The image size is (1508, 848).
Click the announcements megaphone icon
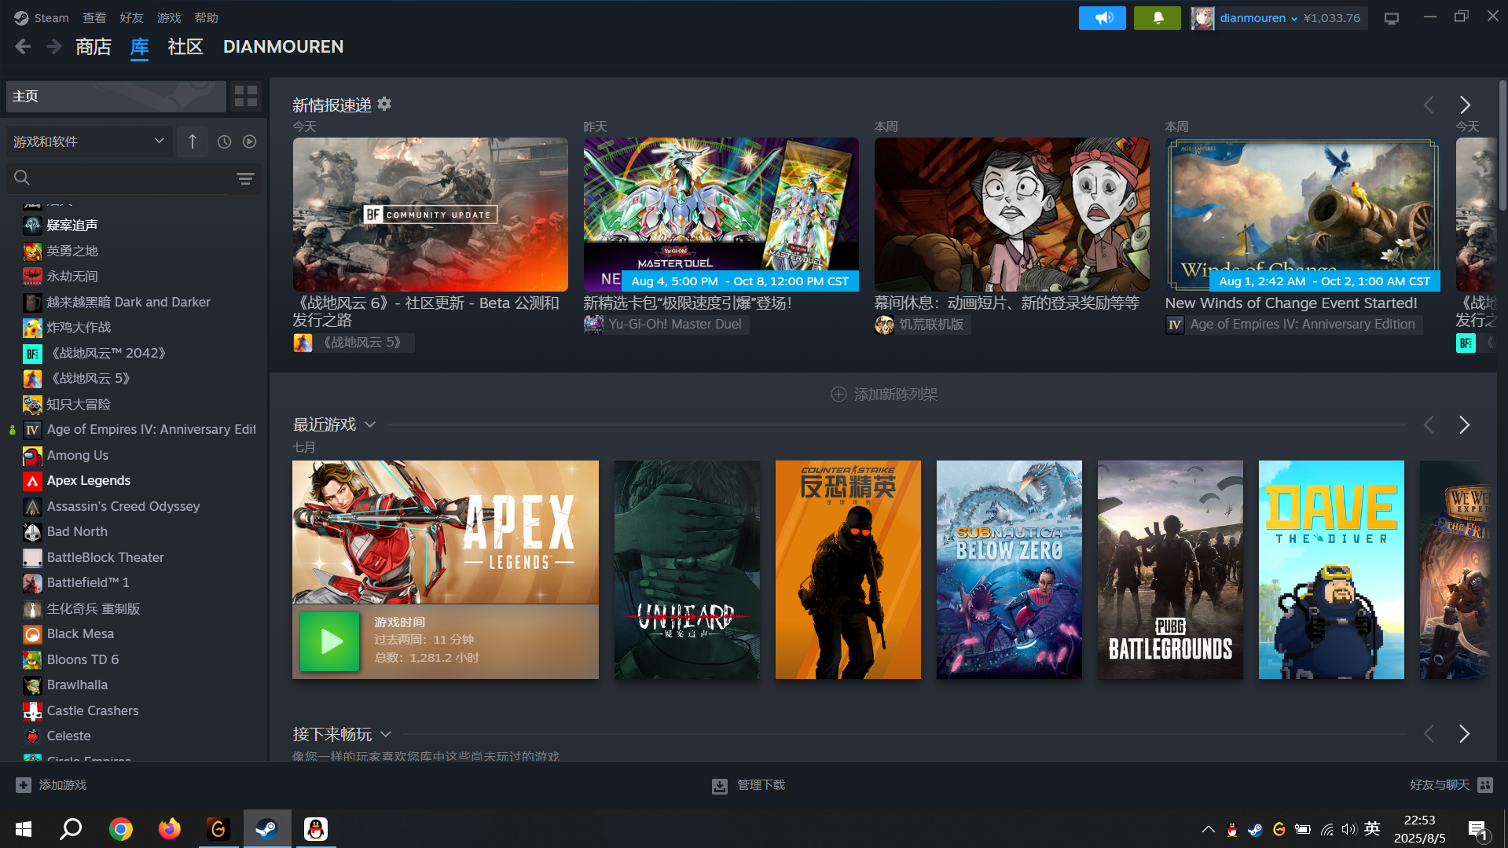(x=1102, y=18)
